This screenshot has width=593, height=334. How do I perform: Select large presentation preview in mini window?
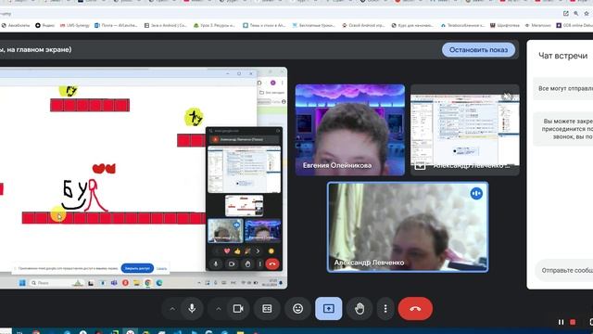pos(245,170)
